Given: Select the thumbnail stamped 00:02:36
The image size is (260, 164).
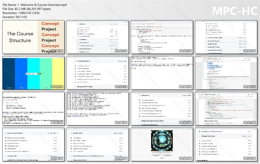Looking at the screenshot, I should [x=226, y=37].
